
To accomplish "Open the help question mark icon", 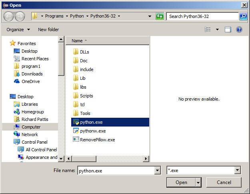I will pyautogui.click(x=239, y=30).
